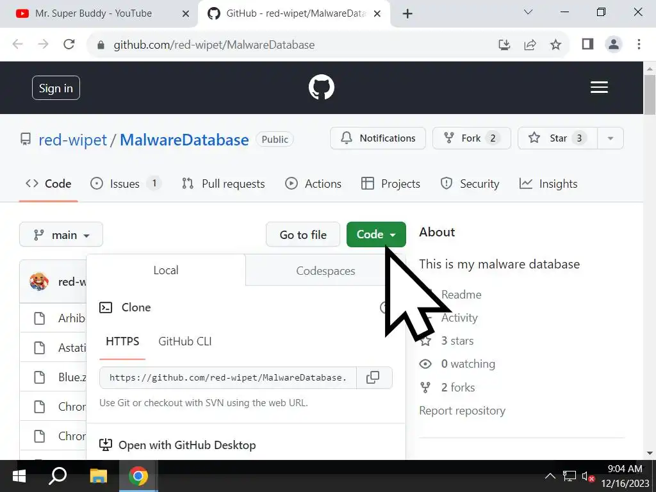Click the share page icon in address bar
This screenshot has width=656, height=492.
(530, 44)
